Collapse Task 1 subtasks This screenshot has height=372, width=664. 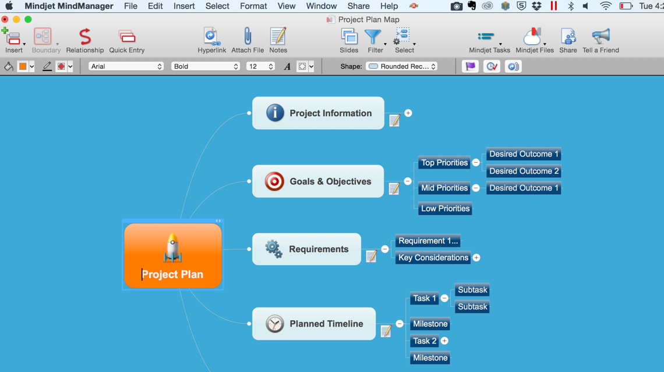point(444,298)
